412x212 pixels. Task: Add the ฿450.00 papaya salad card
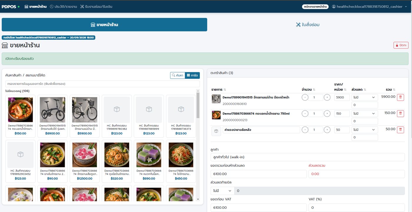pos(181,161)
